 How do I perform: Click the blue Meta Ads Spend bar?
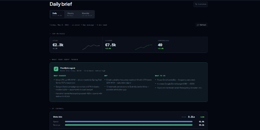pyautogui.click(x=129, y=121)
